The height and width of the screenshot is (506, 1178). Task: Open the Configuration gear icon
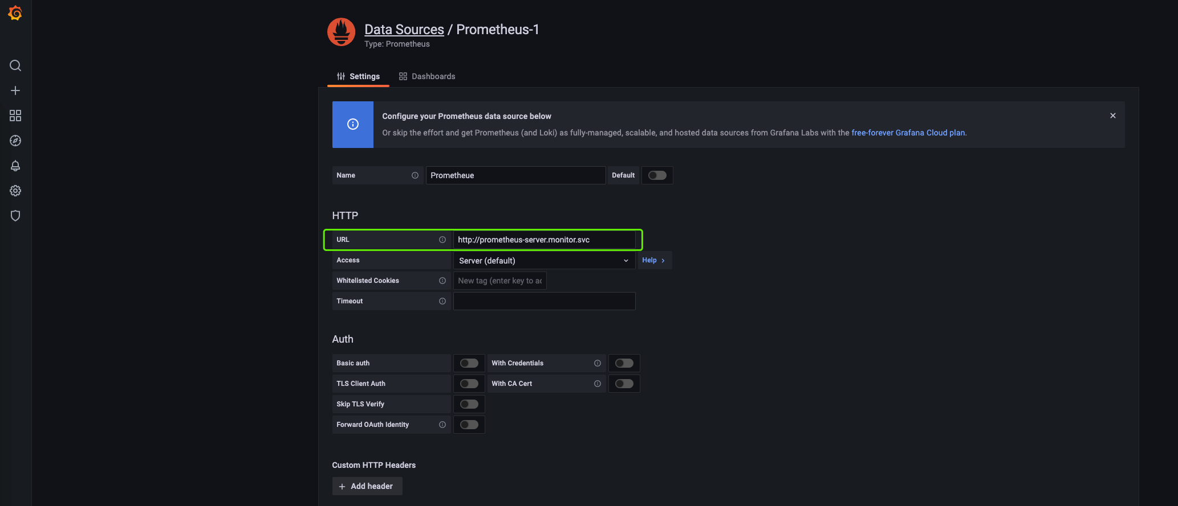[x=15, y=191]
